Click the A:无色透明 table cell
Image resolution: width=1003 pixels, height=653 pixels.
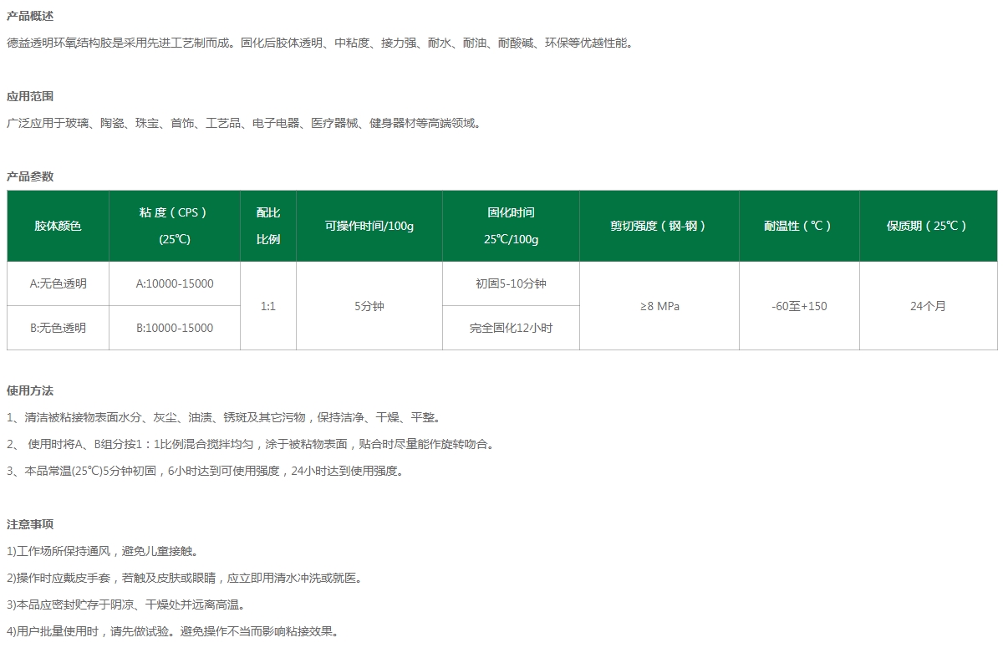(x=58, y=284)
